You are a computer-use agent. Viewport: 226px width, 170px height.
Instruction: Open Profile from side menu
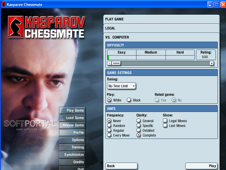(x=72, y=133)
